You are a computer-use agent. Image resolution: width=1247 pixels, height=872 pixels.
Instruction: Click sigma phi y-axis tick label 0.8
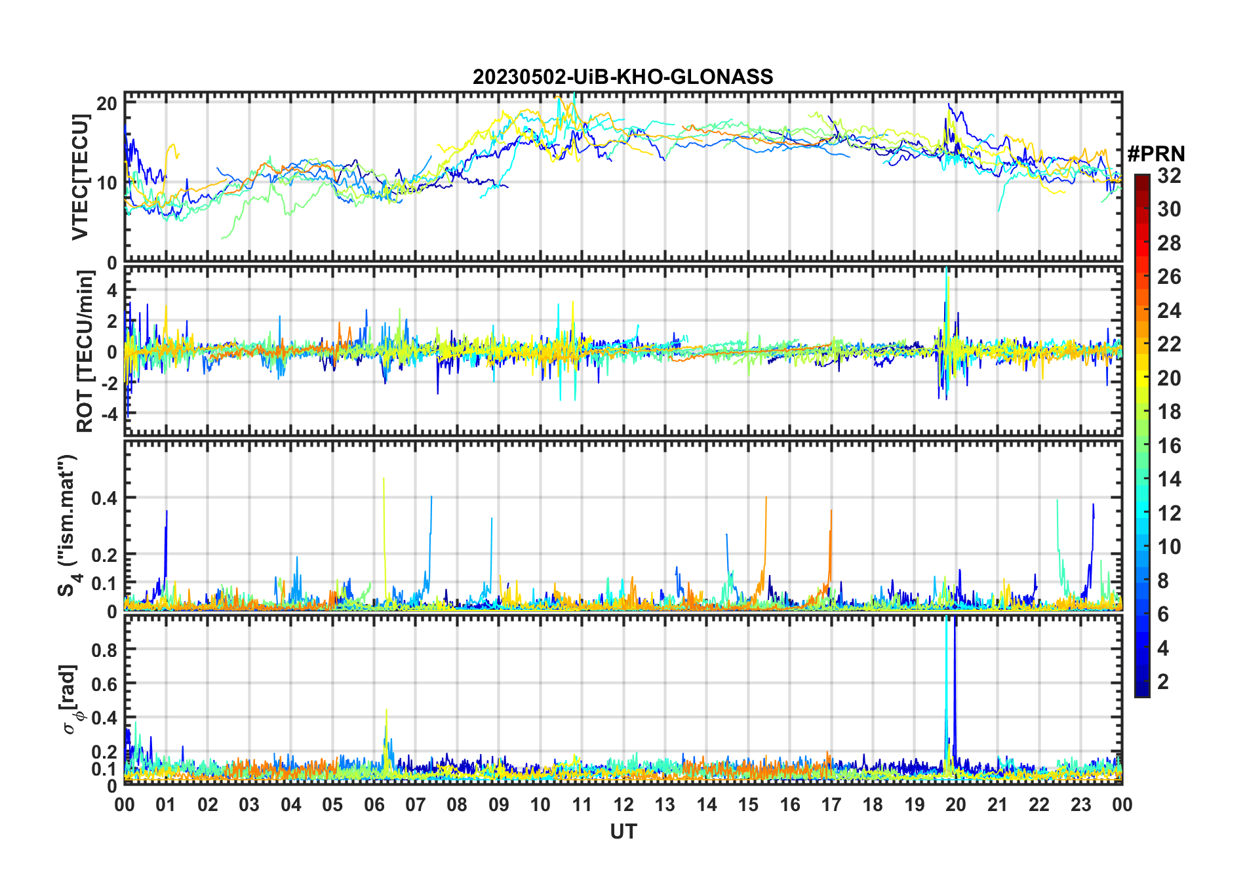coord(104,650)
